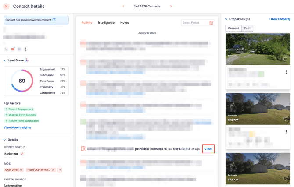The width and height of the screenshot is (294, 187).
Task: Click Multiple Form Submits key factor
Action: point(20,115)
